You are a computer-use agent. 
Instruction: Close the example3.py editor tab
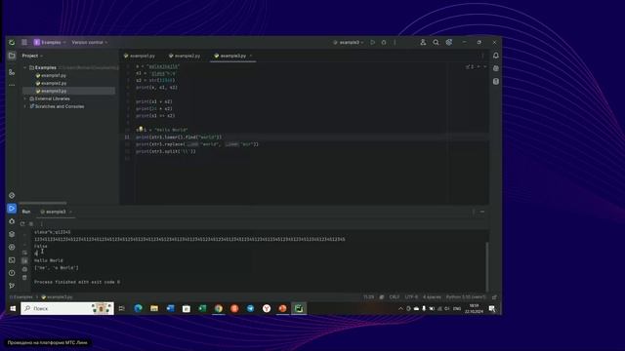click(251, 56)
